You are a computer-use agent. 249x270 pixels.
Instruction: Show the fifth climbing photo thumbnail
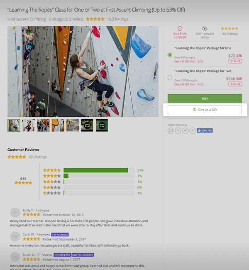coord(73,125)
